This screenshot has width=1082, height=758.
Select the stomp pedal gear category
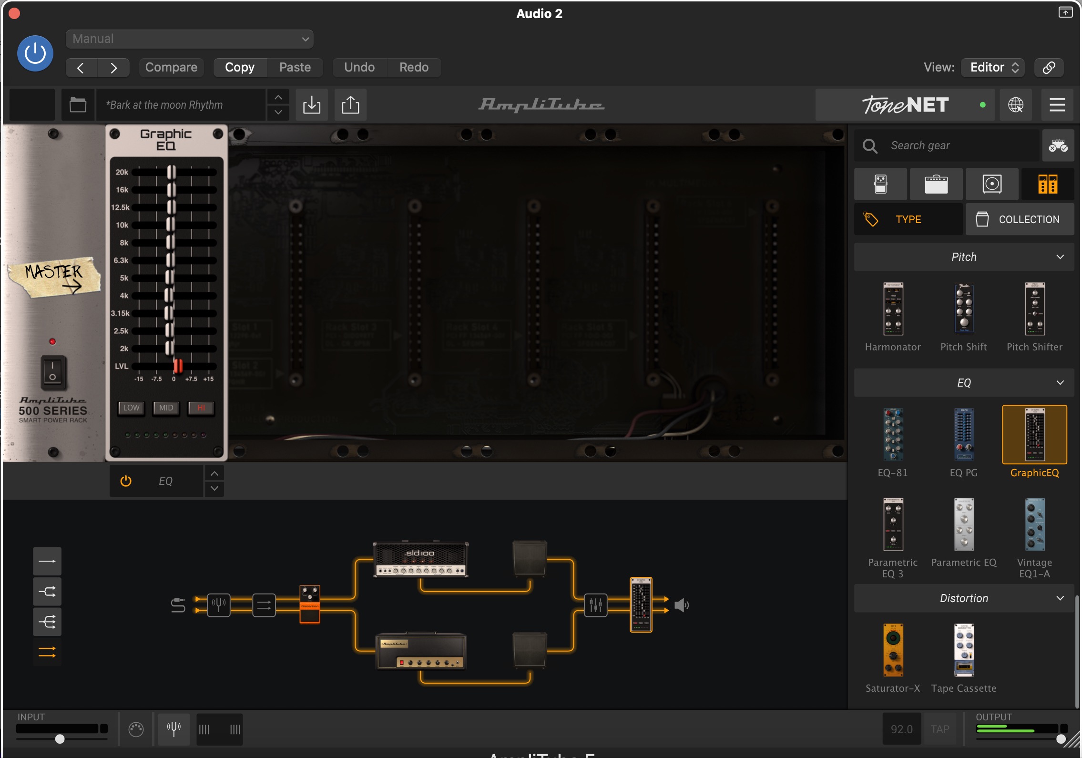880,184
